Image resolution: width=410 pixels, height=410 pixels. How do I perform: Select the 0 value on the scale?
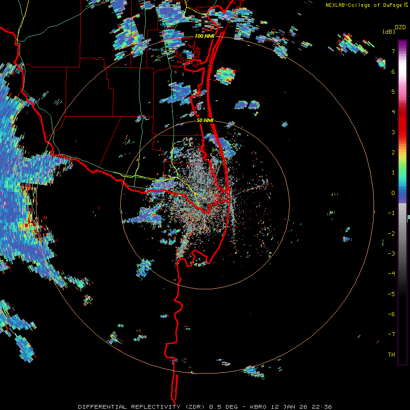click(x=393, y=193)
